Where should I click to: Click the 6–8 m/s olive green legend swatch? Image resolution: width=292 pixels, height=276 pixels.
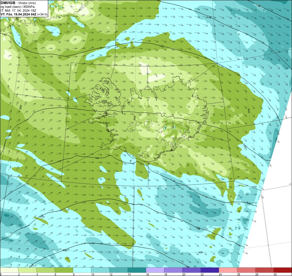point(64,270)
